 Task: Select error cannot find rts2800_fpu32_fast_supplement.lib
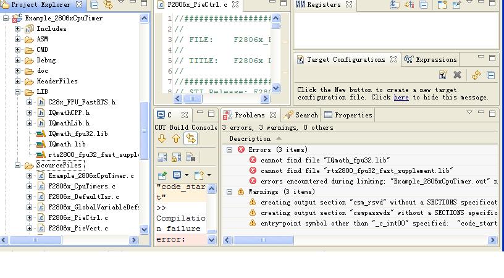click(x=357, y=171)
